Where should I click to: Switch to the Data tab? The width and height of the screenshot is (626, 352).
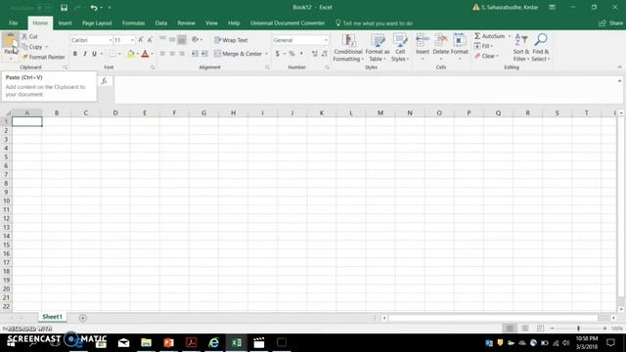tap(160, 23)
